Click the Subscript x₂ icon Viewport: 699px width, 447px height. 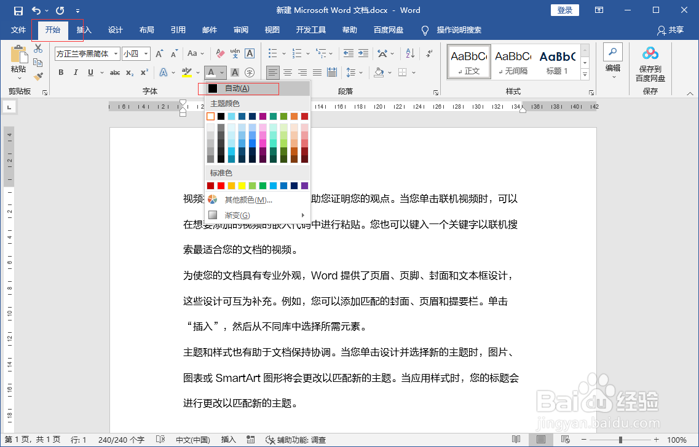pos(130,72)
